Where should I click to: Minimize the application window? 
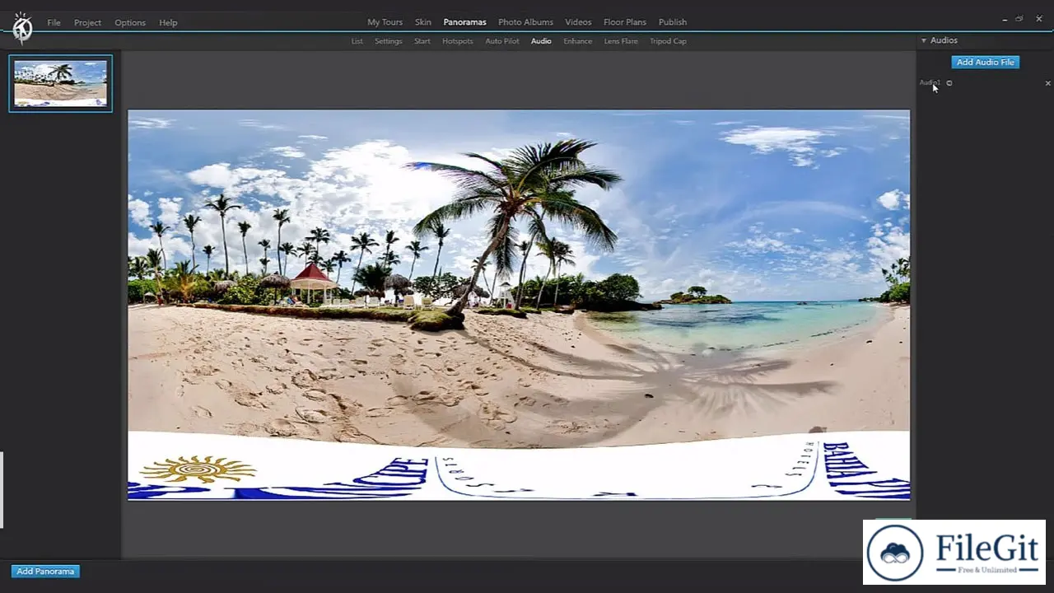point(1005,19)
